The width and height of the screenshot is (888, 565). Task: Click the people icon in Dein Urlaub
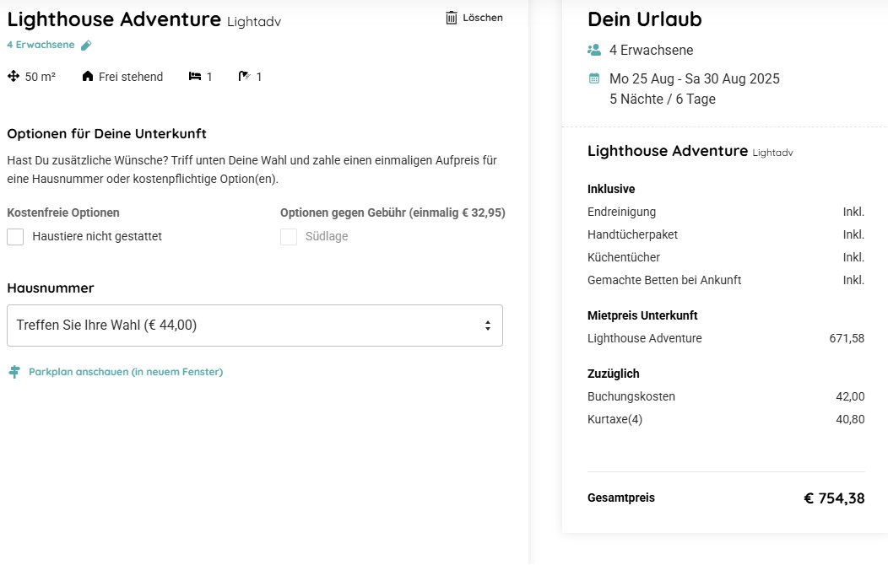(x=594, y=50)
